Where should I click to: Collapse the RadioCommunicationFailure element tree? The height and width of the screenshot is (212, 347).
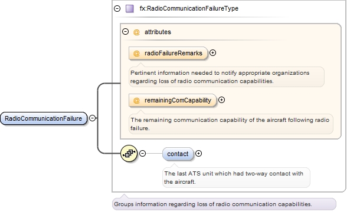pyautogui.click(x=92, y=118)
